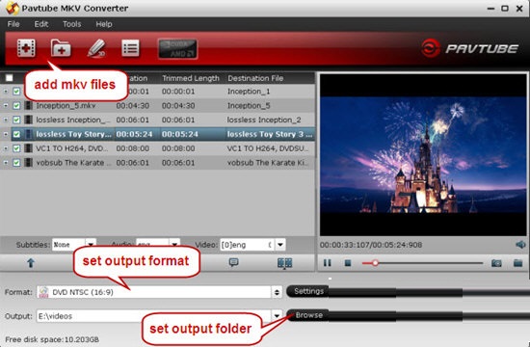Click 'vobsub The Karate' file name
Image resolution: width=530 pixels, height=347 pixels.
[73, 162]
